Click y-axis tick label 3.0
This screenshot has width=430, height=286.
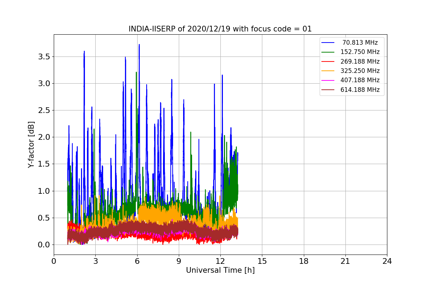tap(44, 84)
